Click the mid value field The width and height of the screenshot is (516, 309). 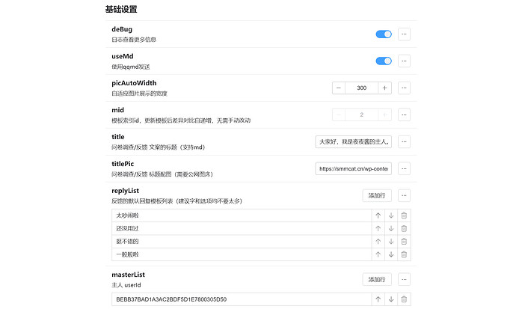click(362, 115)
